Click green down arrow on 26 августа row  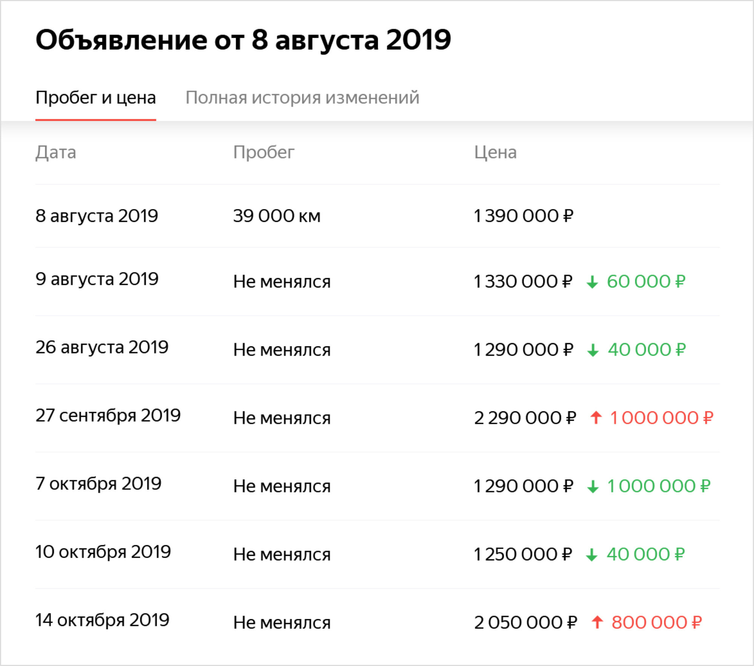pyautogui.click(x=593, y=350)
